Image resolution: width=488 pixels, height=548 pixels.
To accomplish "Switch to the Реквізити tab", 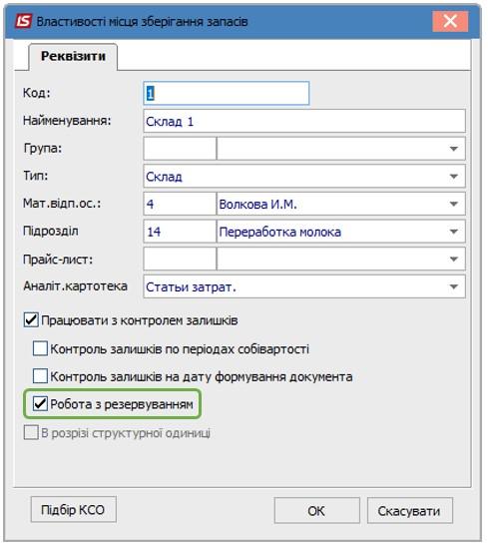I will 73,57.
